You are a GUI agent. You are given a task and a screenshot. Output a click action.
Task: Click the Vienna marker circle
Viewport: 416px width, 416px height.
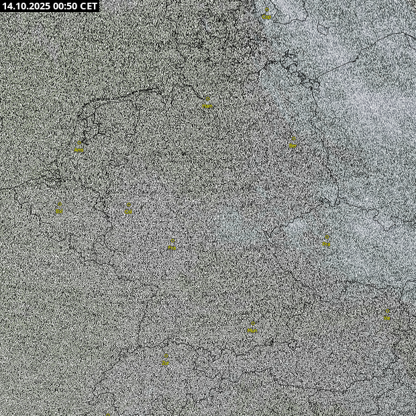[x=387, y=311]
